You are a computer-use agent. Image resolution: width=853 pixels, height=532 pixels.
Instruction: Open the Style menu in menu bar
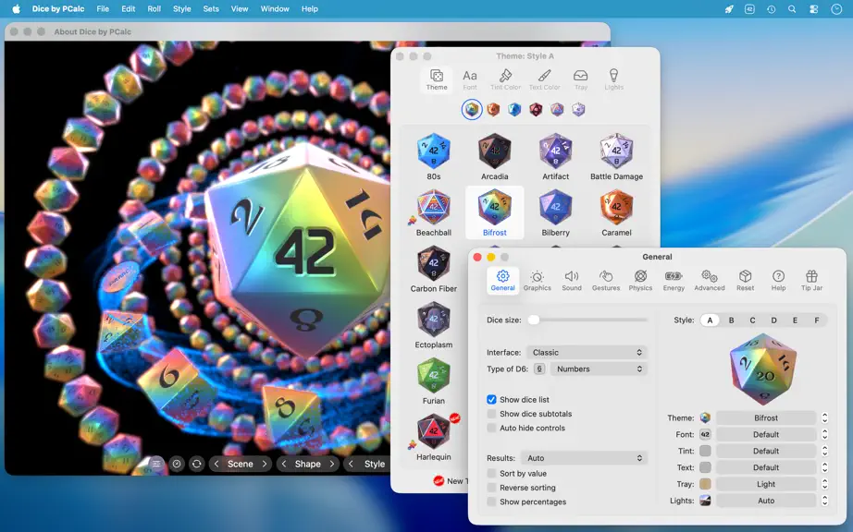point(181,8)
